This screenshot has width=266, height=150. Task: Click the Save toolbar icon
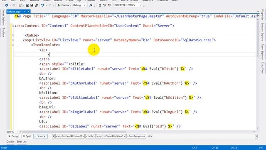click(32, 5)
